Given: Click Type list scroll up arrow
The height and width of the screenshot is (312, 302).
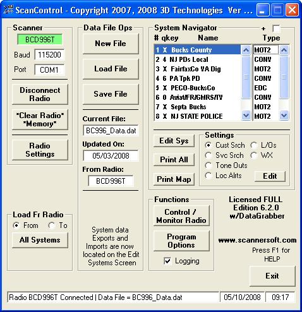Looking at the screenshot, I should point(284,50).
